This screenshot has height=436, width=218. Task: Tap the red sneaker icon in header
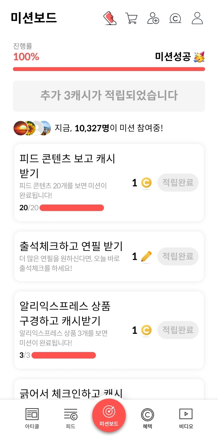[x=110, y=18]
